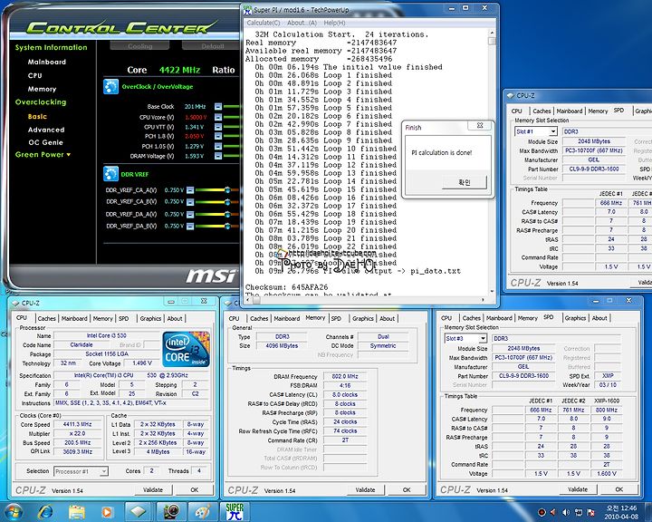Open Graphics tab in CPU-Z Memory window
Viewport: 652px width, 522px height.
pyautogui.click(x=363, y=318)
